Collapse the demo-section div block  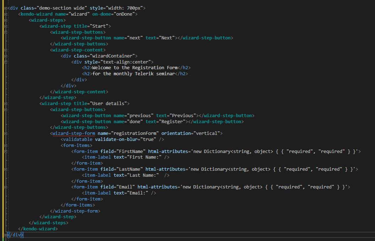(x=6, y=9)
